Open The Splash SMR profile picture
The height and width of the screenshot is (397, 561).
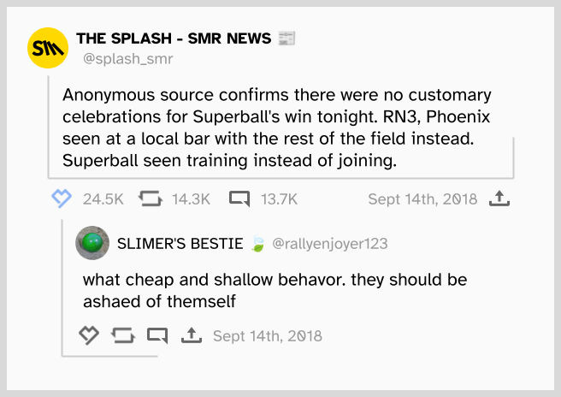point(47,47)
